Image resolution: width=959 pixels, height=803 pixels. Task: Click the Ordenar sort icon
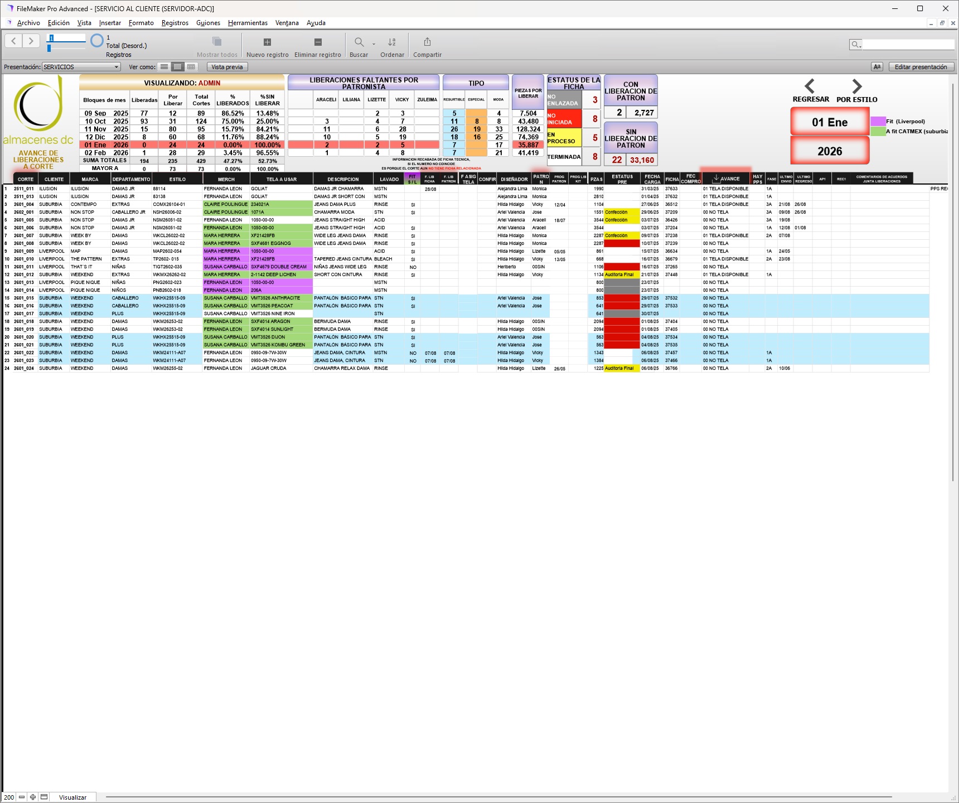(391, 42)
